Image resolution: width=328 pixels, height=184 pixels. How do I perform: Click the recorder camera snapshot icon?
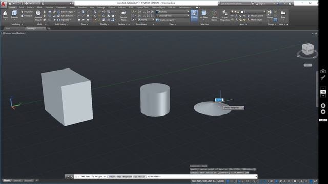(323, 71)
